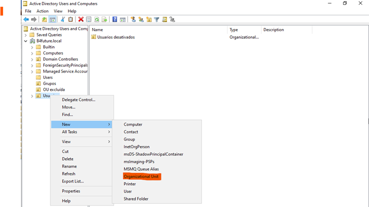
Task: Select InetOrgPerson in New submenu
Action: pyautogui.click(x=157, y=147)
